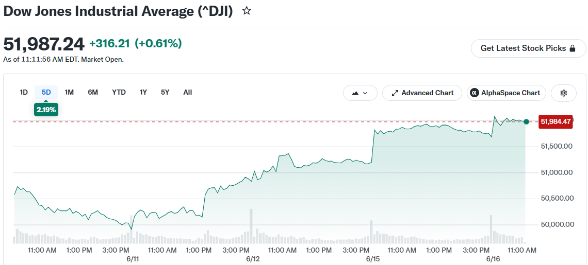Switch chart to 6M range
This screenshot has width=588, height=265.
coord(93,93)
